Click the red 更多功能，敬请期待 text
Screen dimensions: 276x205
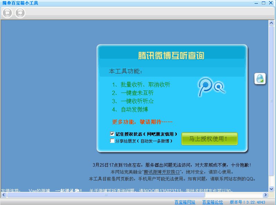coord(142,122)
